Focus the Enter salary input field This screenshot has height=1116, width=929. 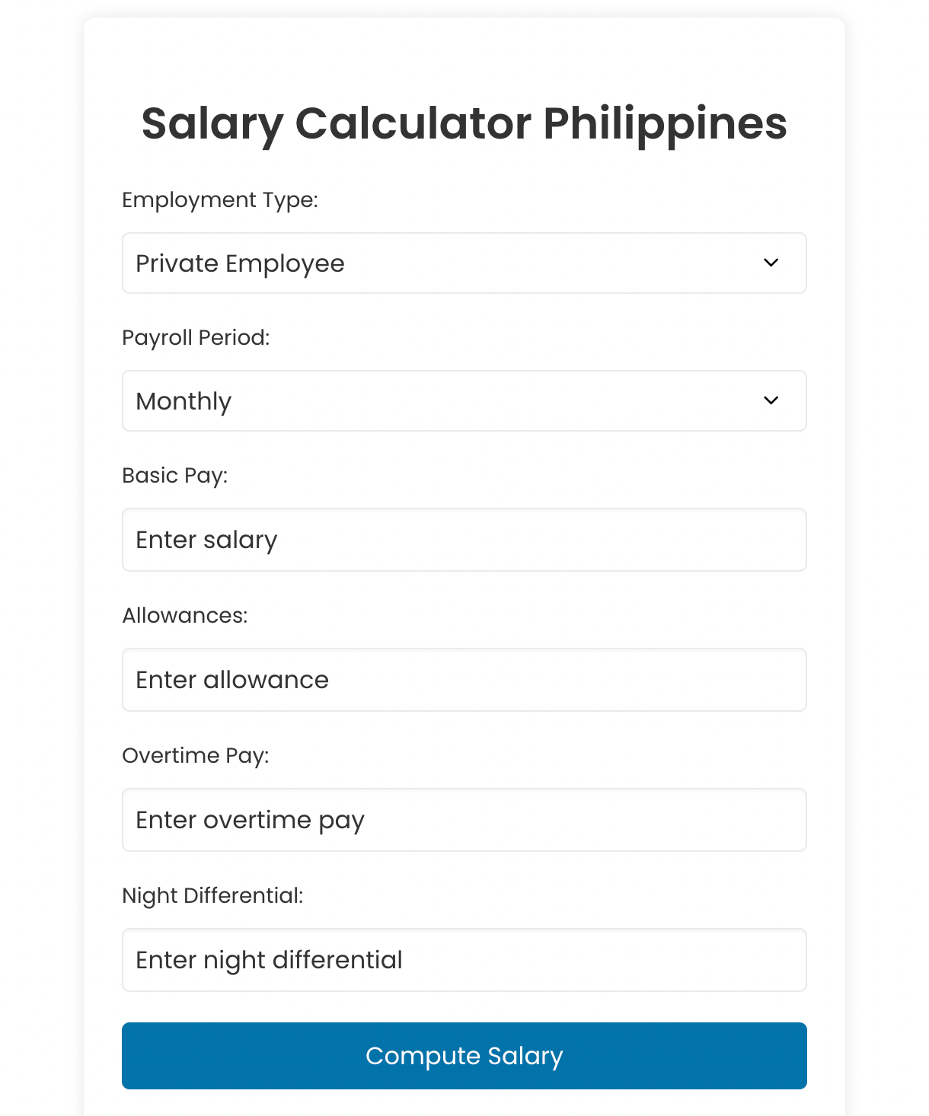(x=464, y=540)
